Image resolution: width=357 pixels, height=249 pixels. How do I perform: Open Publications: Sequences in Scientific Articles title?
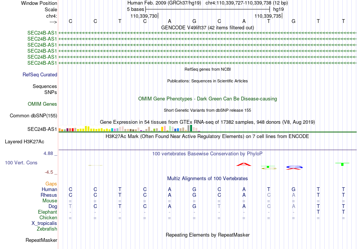207,81
